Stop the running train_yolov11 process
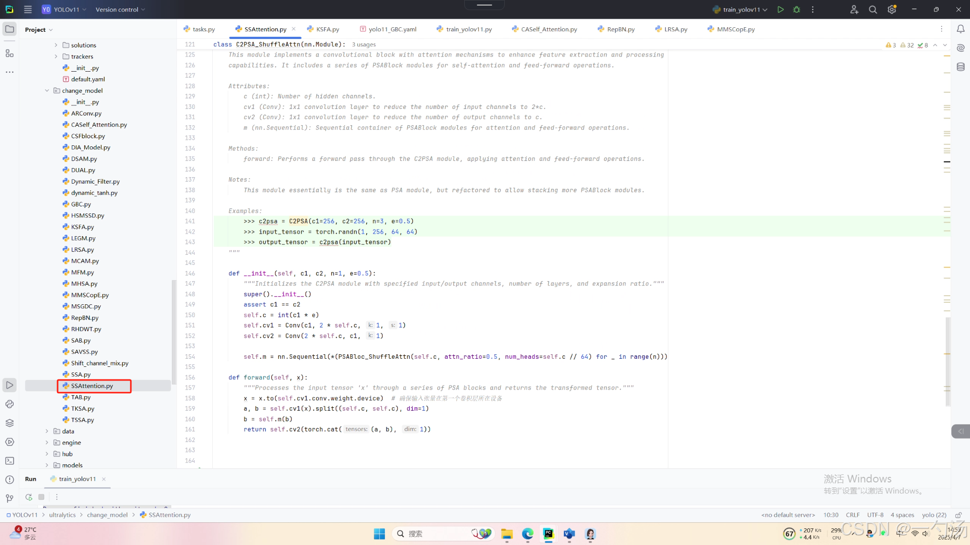Viewport: 970px width, 545px height. (x=41, y=497)
